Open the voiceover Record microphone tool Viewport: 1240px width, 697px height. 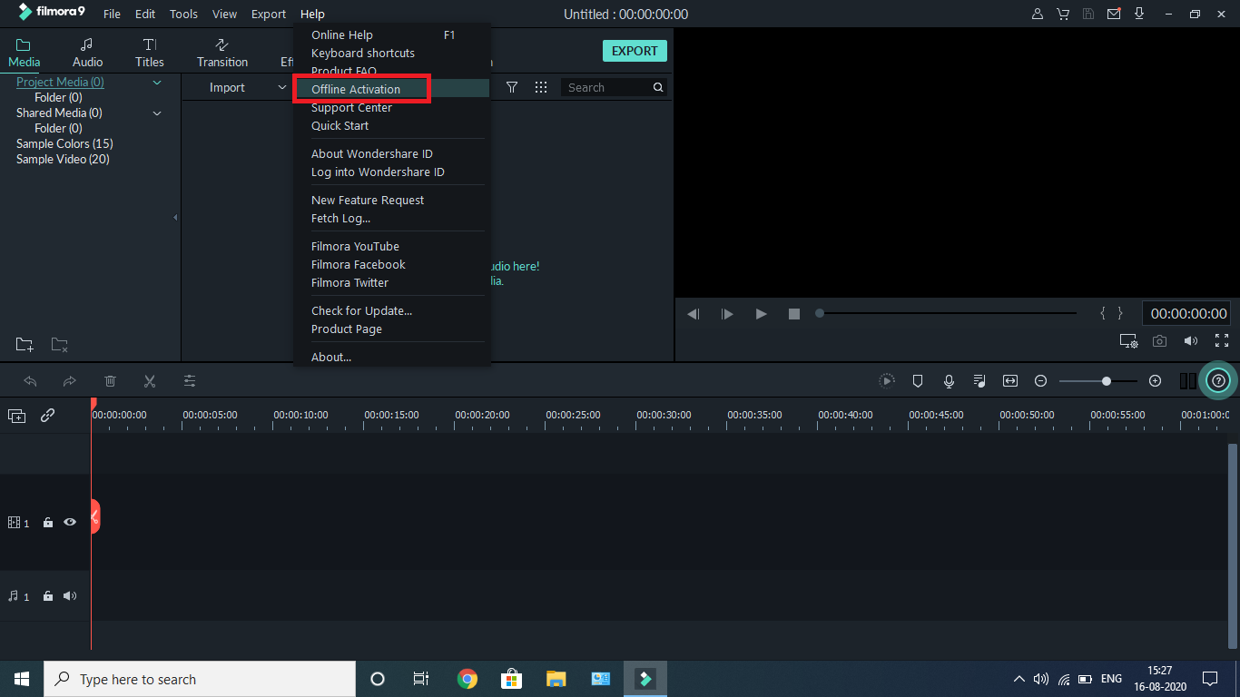pyautogui.click(x=948, y=381)
